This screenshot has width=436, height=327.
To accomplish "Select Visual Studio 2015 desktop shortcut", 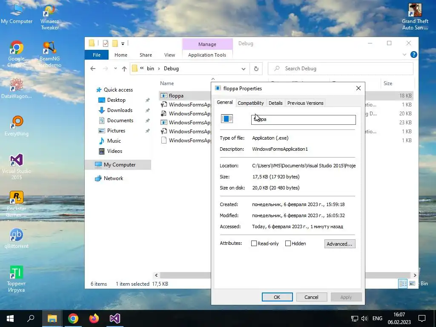I will (17, 166).
